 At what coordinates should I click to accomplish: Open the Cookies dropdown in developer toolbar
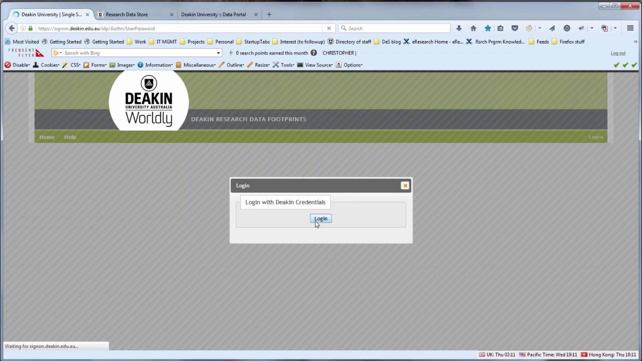click(46, 65)
